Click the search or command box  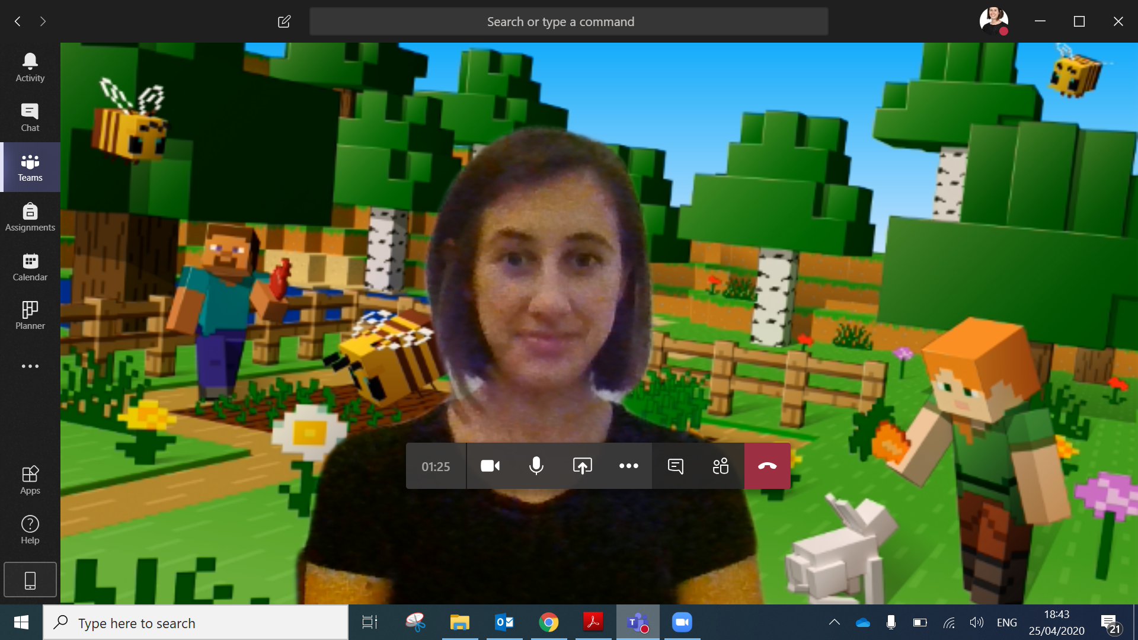click(x=568, y=21)
